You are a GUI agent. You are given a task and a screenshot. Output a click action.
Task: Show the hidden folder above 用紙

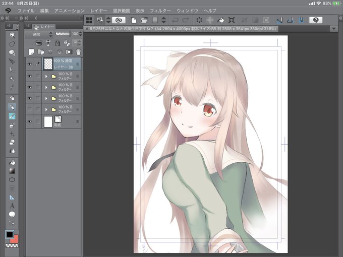coord(30,109)
